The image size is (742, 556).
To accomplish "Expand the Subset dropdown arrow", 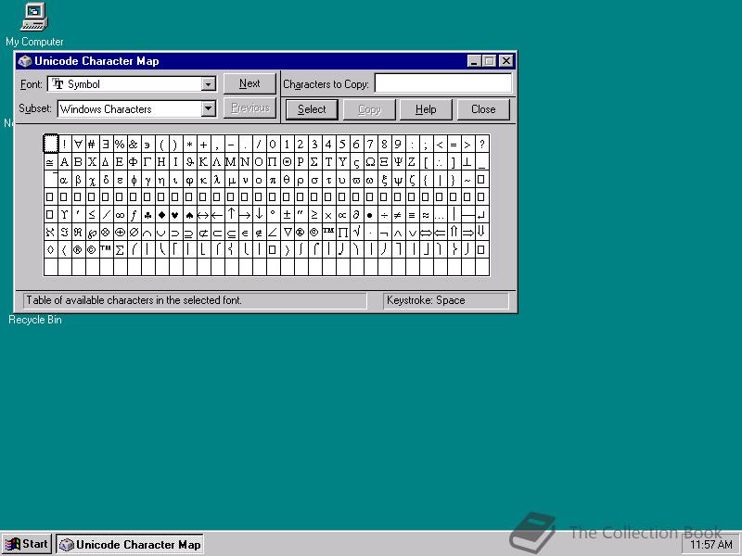I will [208, 108].
